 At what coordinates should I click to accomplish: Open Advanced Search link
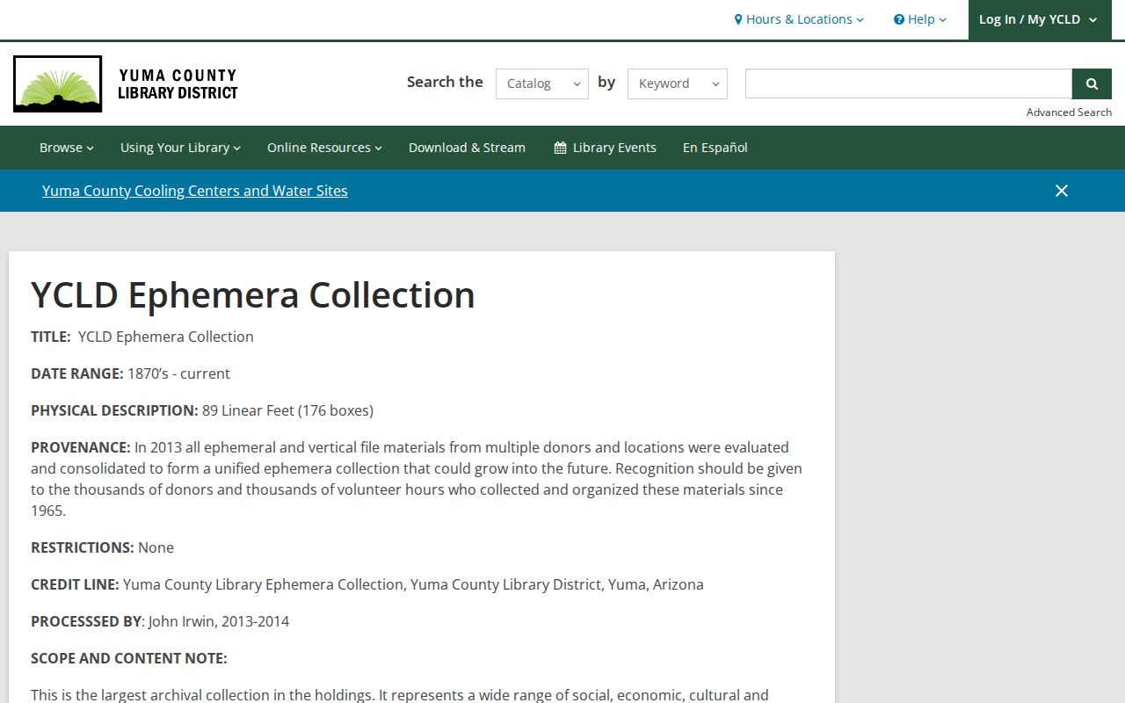1069,112
